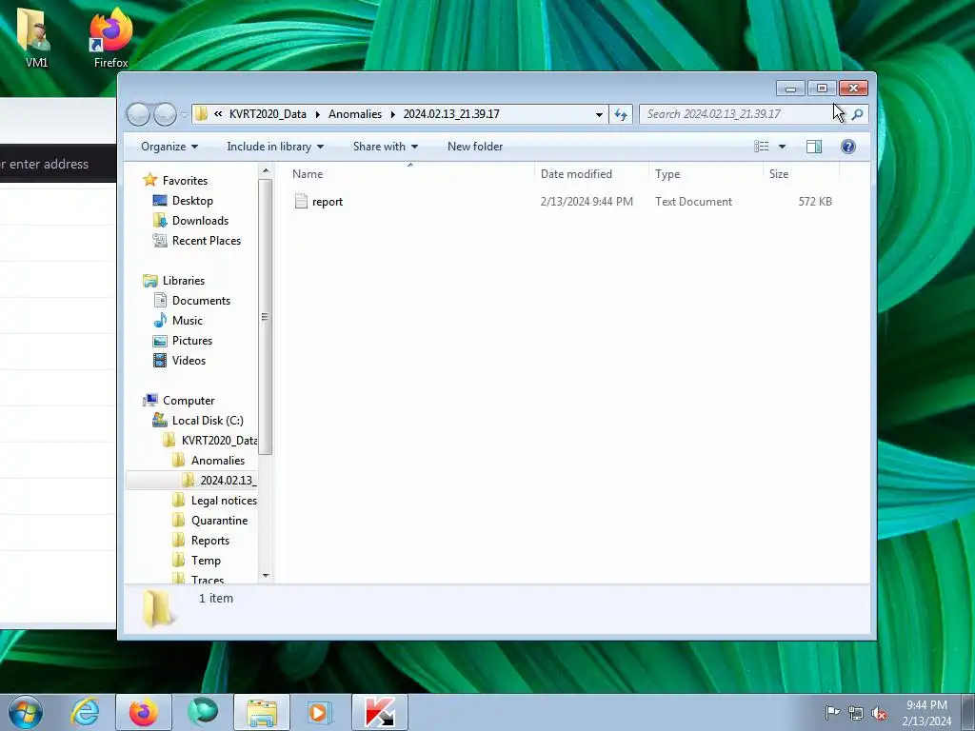Viewport: 975px width, 731px height.
Task: Open Reports folder in tree
Action: click(209, 541)
